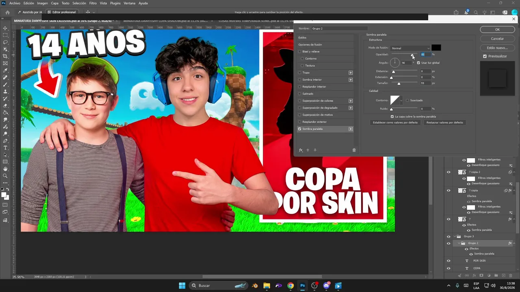Click Restaurar valores por defecto

click(x=444, y=122)
